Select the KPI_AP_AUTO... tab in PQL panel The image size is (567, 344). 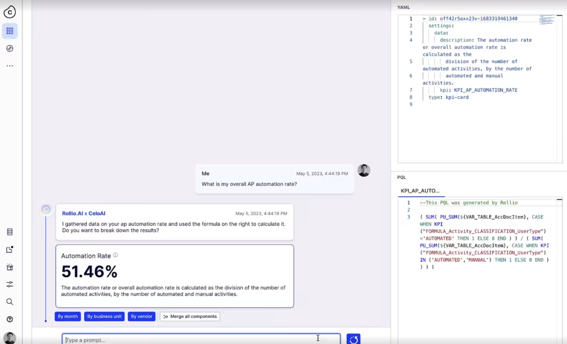(x=420, y=191)
